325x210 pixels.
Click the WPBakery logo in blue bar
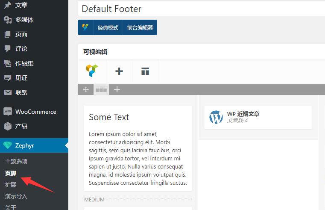pos(85,27)
